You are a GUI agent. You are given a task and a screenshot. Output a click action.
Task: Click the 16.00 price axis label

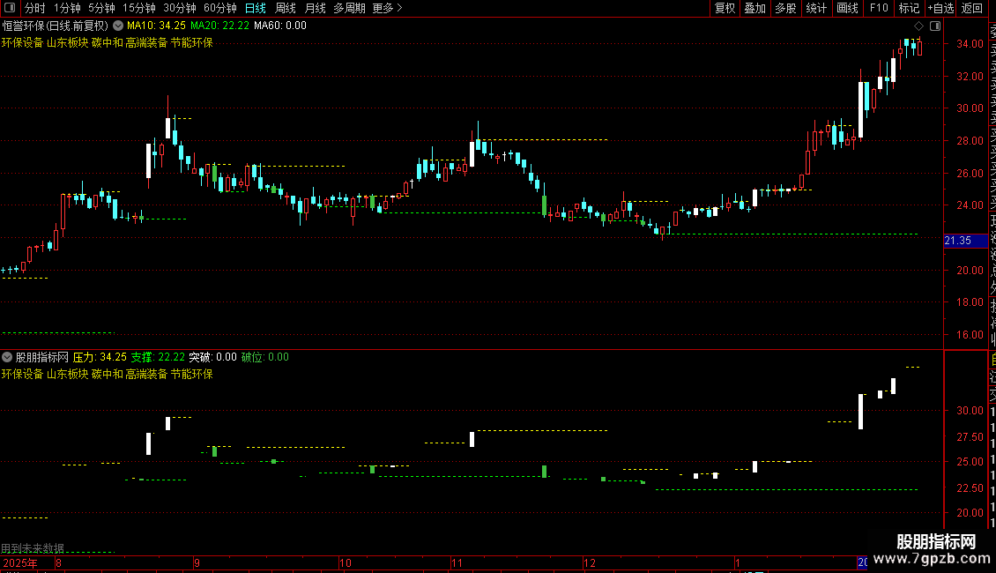970,335
